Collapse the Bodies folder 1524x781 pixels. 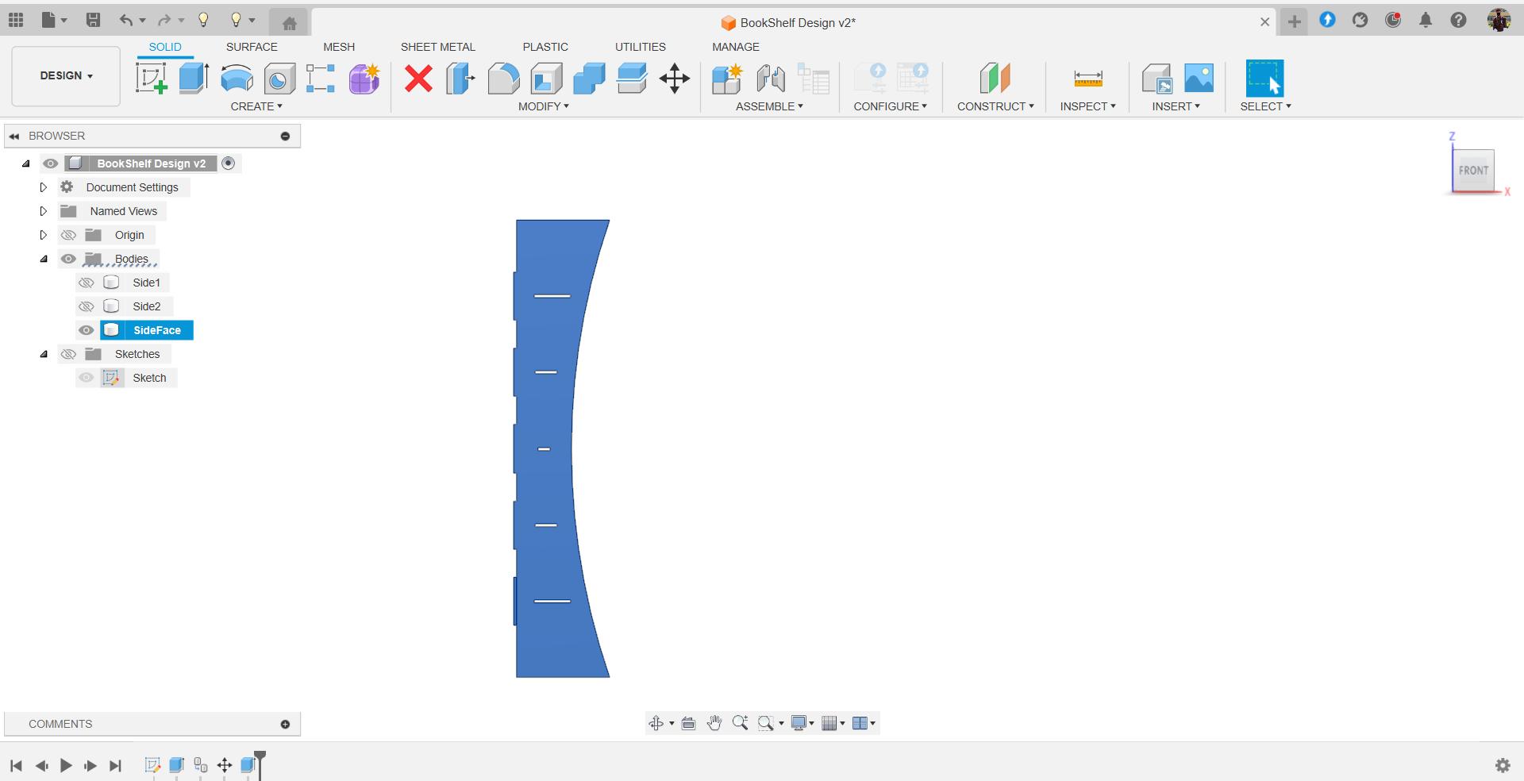coord(44,259)
